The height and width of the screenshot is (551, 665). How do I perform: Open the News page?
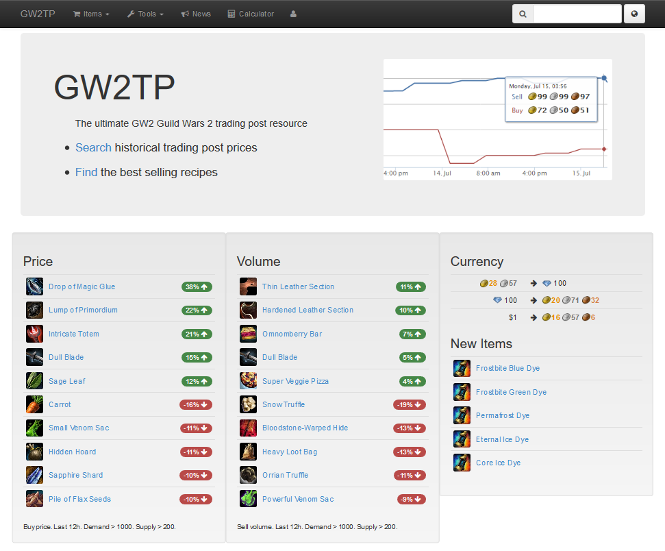(x=196, y=14)
